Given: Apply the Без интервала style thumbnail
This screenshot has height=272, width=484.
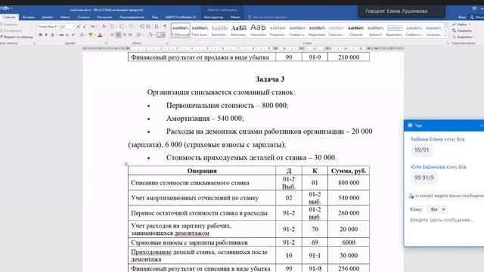Looking at the screenshot, I should [200, 30].
